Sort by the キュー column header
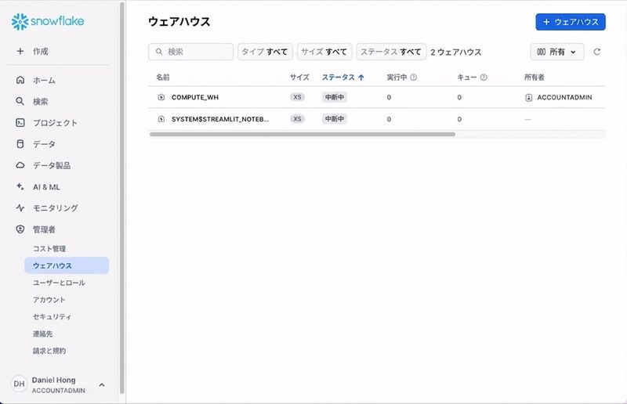 (x=466, y=78)
